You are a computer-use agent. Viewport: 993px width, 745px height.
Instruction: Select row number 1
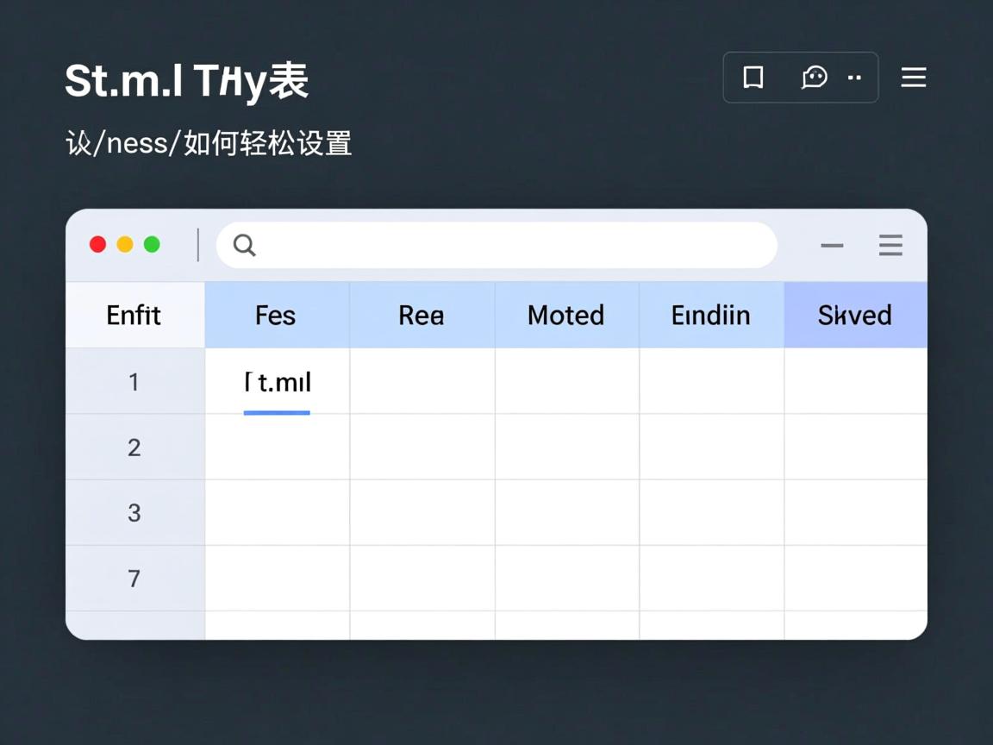[134, 381]
